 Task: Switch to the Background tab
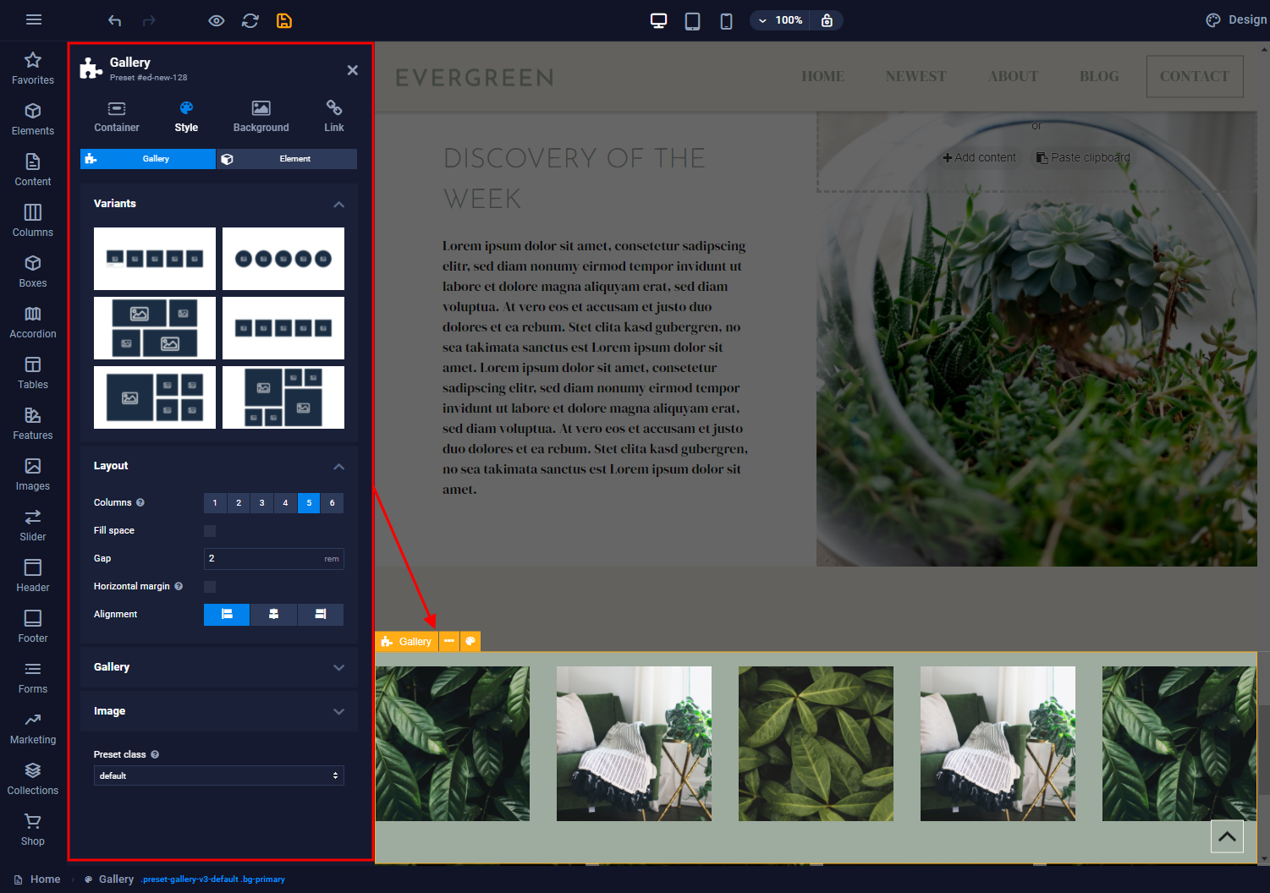(261, 117)
